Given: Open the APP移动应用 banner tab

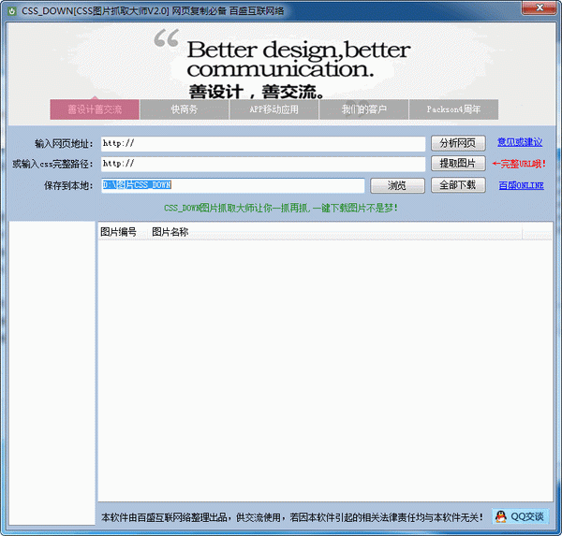Looking at the screenshot, I should pyautogui.click(x=274, y=109).
